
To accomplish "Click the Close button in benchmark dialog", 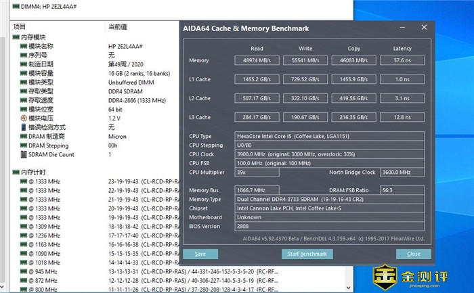I will [x=413, y=254].
